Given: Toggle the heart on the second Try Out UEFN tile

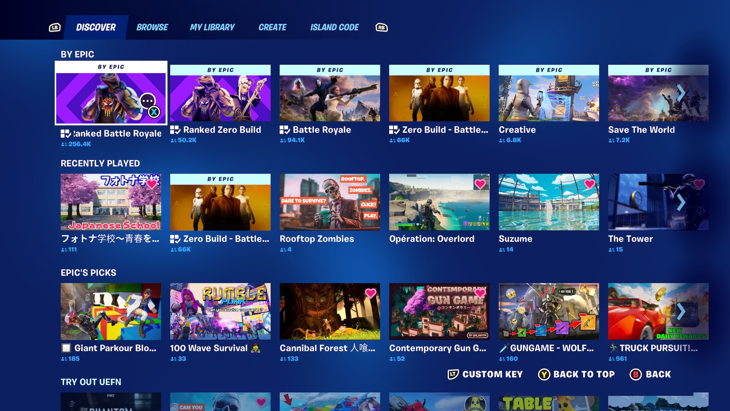Looking at the screenshot, I should click(261, 402).
